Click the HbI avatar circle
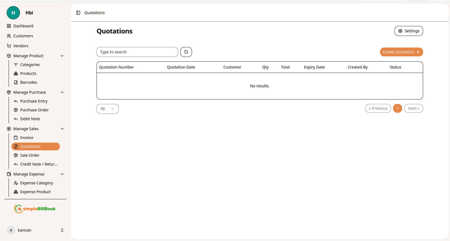 pos(13,13)
